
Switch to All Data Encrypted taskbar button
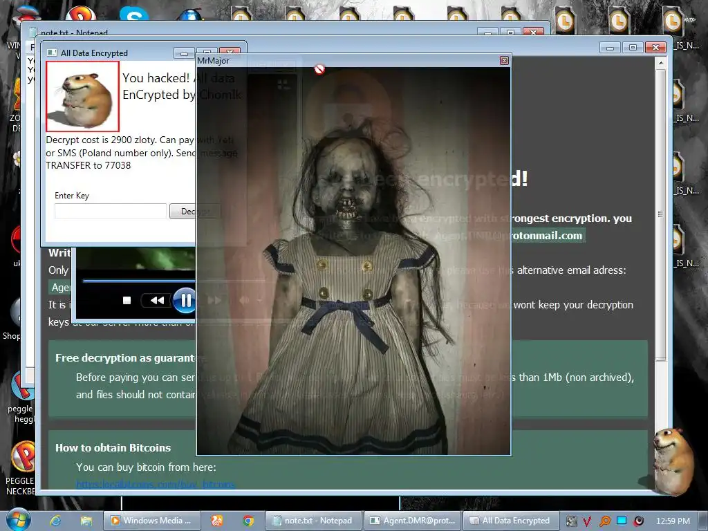[511, 521]
